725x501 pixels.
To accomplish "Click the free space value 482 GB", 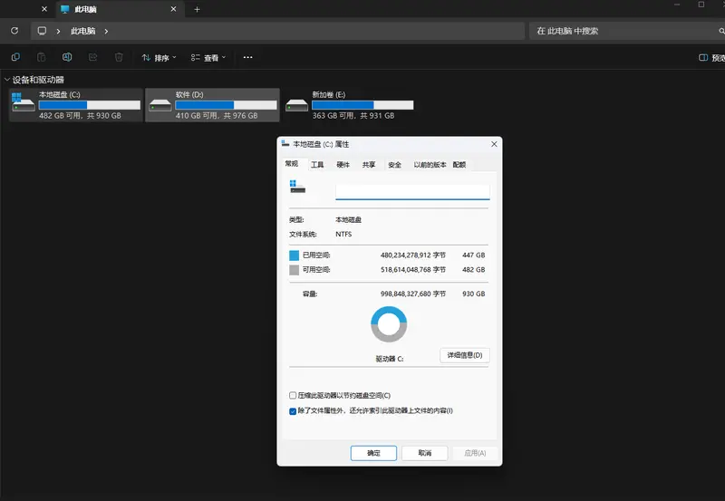I will [473, 269].
